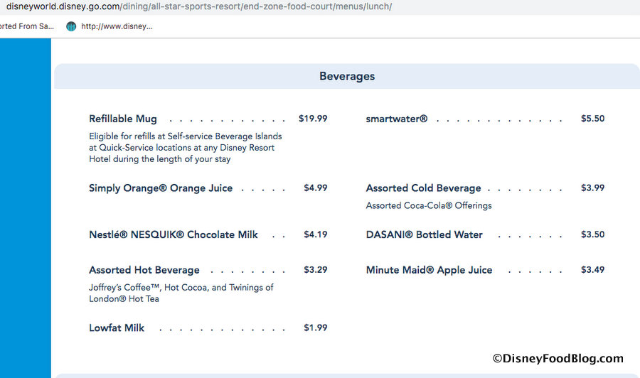Click the Assorted Coca-Cola® Offerings description
Viewport: 640px width, 378px height.
point(429,205)
